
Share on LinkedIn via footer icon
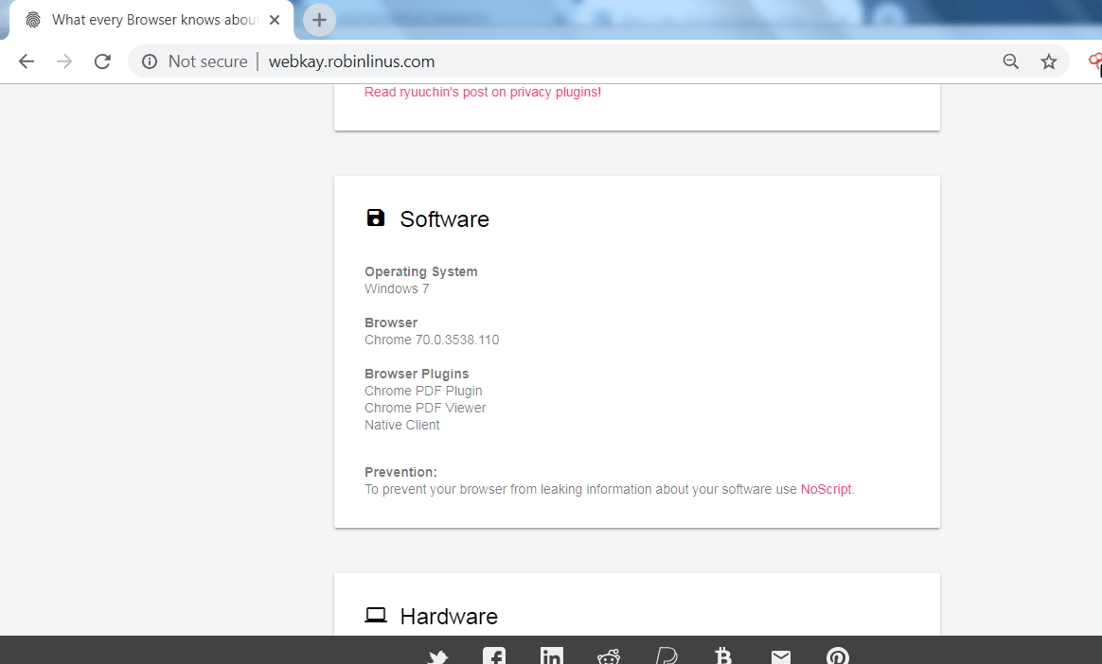coord(552,656)
